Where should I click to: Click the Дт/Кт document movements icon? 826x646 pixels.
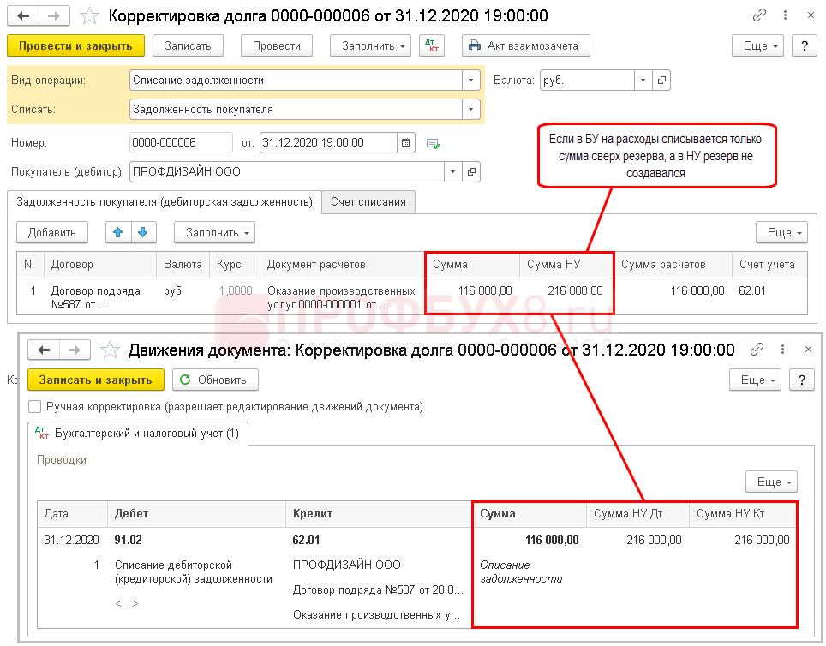(x=432, y=45)
